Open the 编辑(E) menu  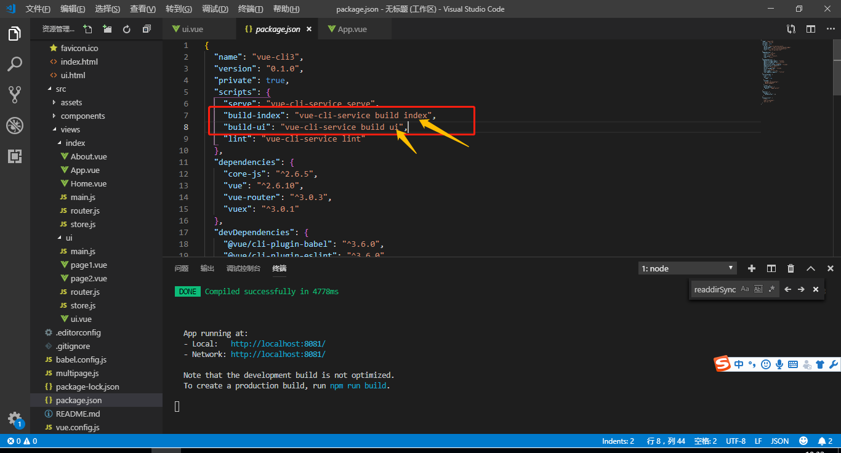click(73, 9)
